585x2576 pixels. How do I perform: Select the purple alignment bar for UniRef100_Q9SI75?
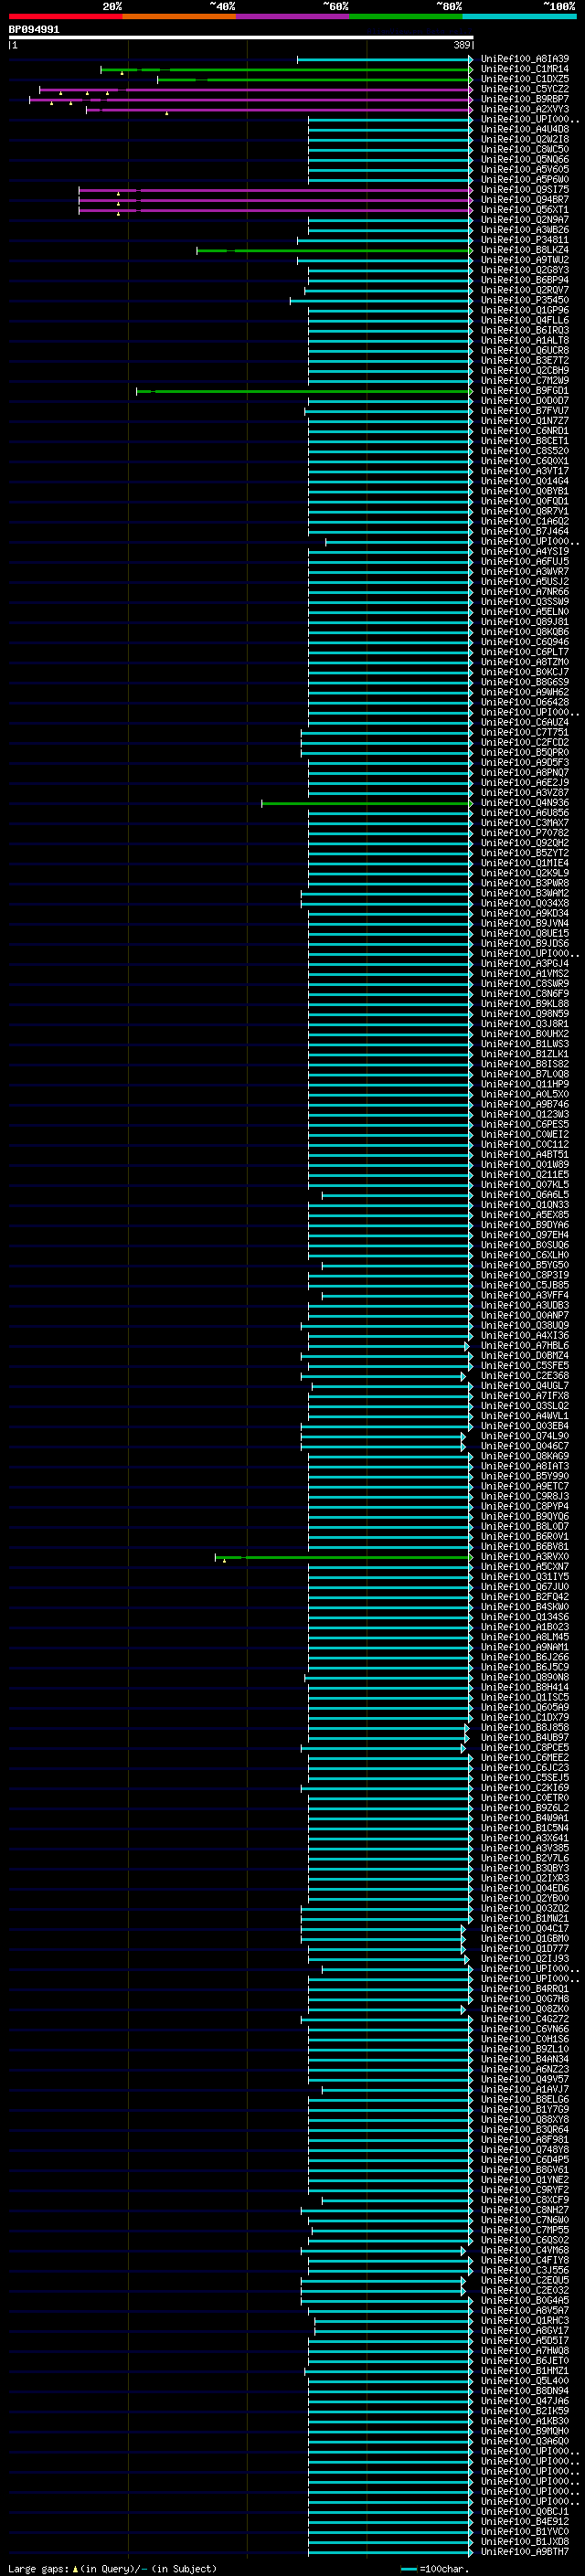click(x=275, y=190)
